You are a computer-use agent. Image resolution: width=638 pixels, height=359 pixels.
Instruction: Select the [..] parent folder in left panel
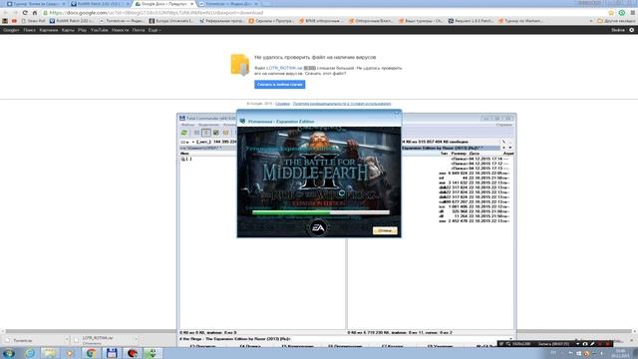point(186,159)
